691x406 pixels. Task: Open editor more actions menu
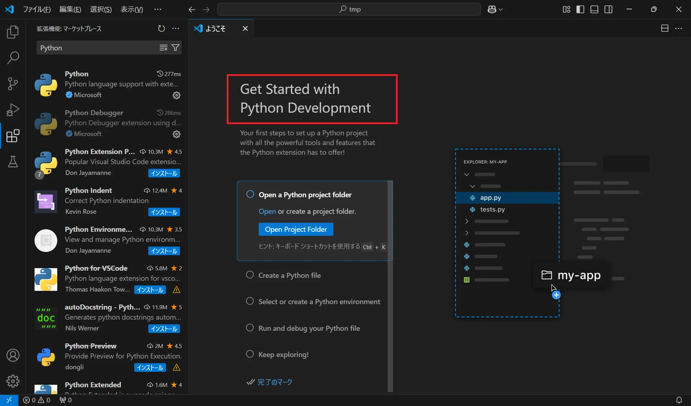(679, 28)
